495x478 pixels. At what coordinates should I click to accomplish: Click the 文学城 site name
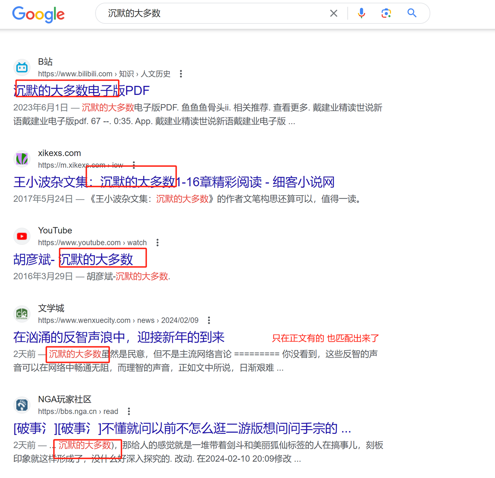tap(51, 308)
